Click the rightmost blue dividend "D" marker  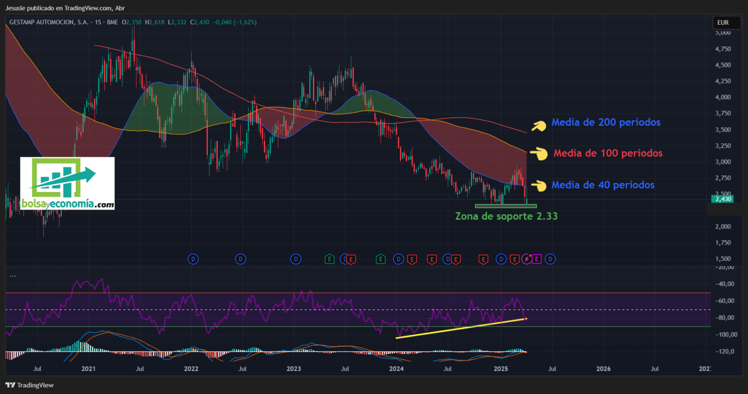[x=550, y=259]
